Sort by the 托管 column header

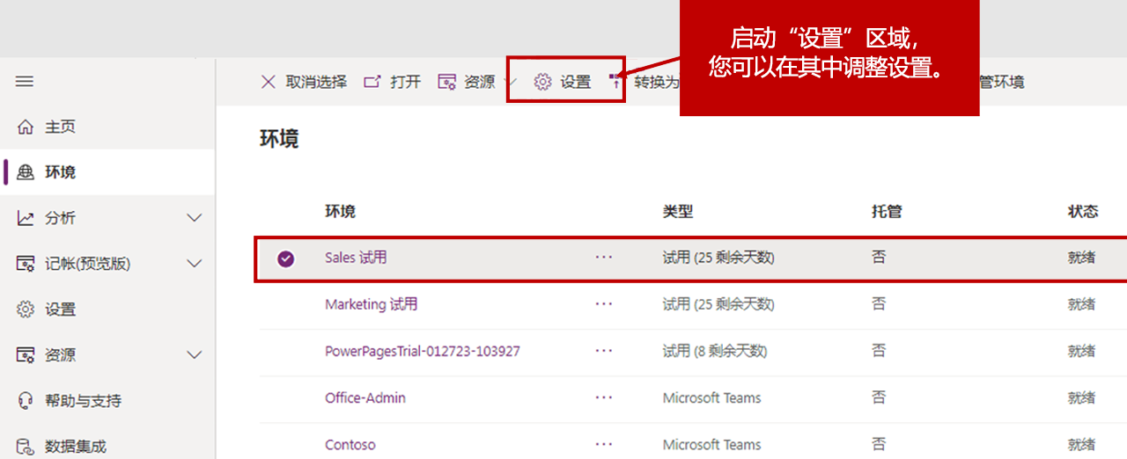coord(887,211)
